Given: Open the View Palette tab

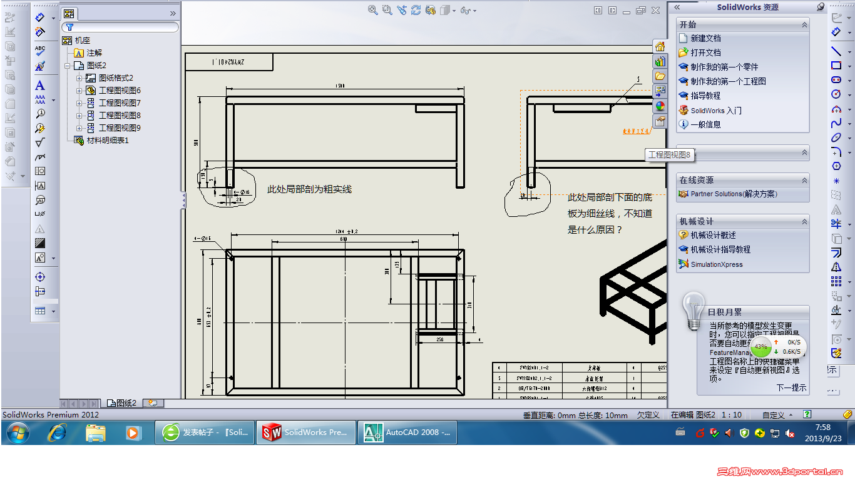Looking at the screenshot, I should point(660,91).
